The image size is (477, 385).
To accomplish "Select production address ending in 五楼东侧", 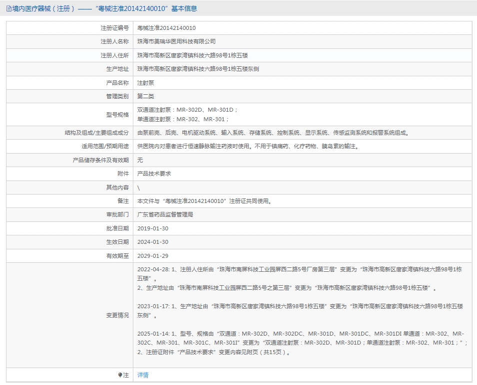I will pyautogui.click(x=198, y=69).
